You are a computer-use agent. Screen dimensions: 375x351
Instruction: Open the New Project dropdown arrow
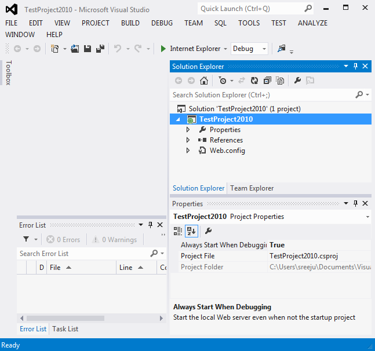click(64, 49)
